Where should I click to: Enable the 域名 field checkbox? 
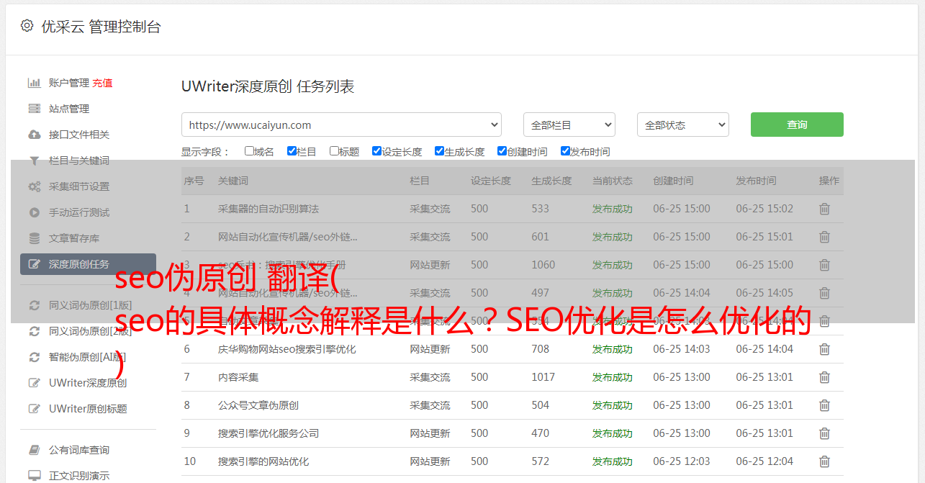(x=249, y=151)
